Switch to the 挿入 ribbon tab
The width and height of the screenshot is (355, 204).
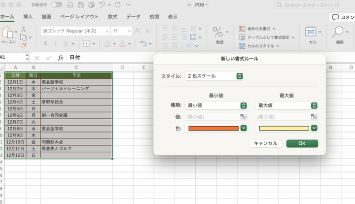pos(28,16)
